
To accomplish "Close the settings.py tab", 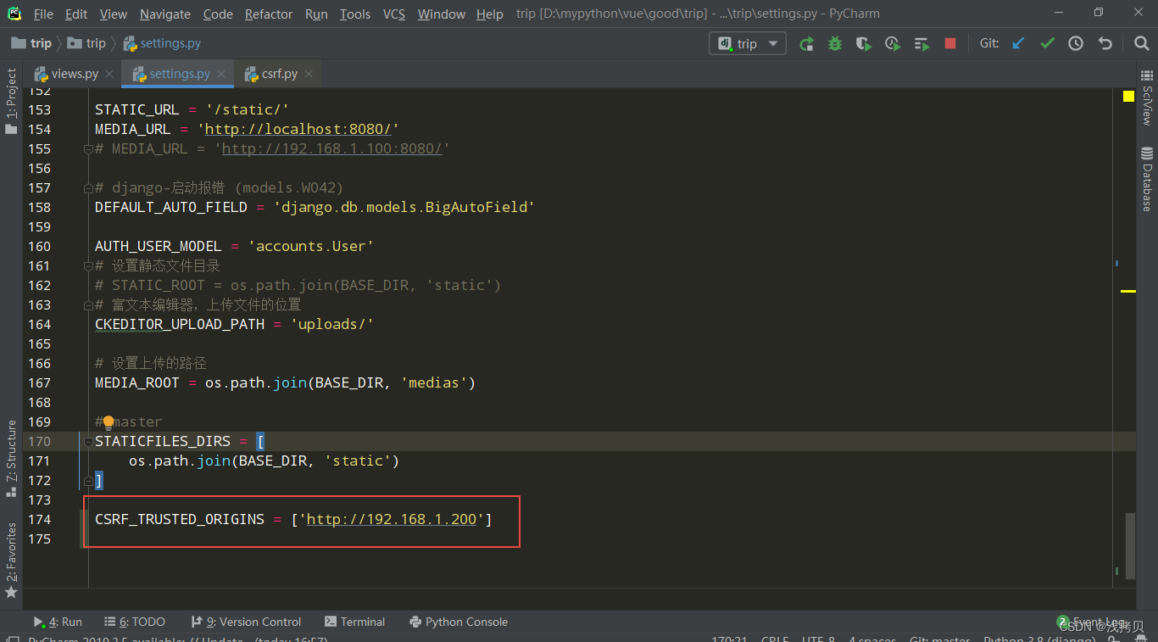I will 222,74.
